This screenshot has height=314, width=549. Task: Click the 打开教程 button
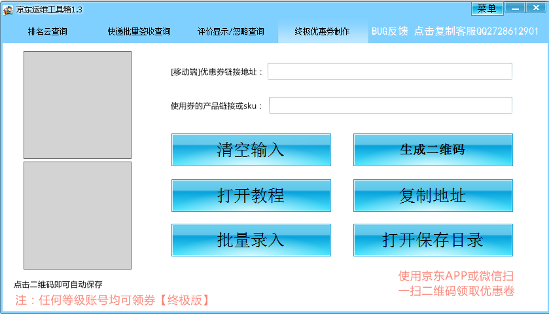coord(251,196)
